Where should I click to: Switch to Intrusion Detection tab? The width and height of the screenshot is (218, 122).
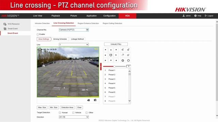(x=42, y=23)
